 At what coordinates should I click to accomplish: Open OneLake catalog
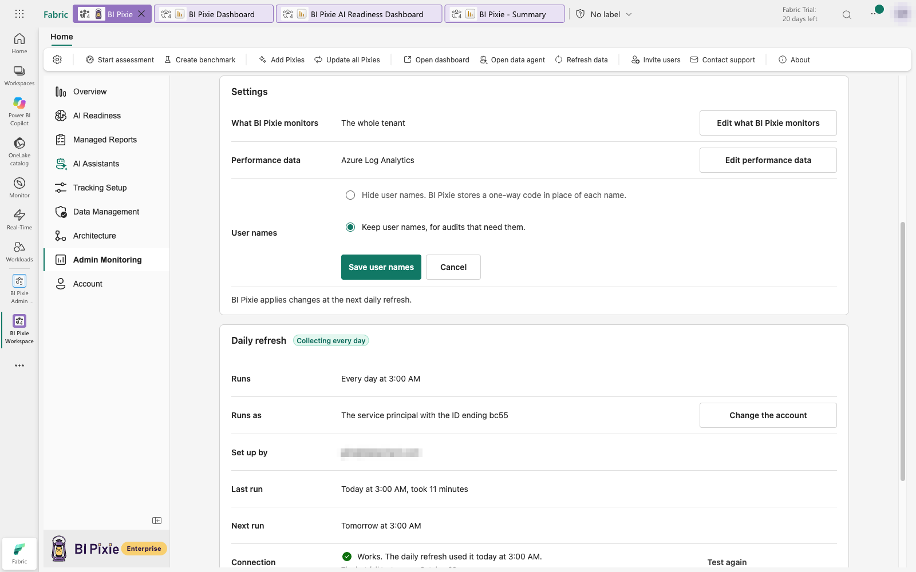coord(19,151)
